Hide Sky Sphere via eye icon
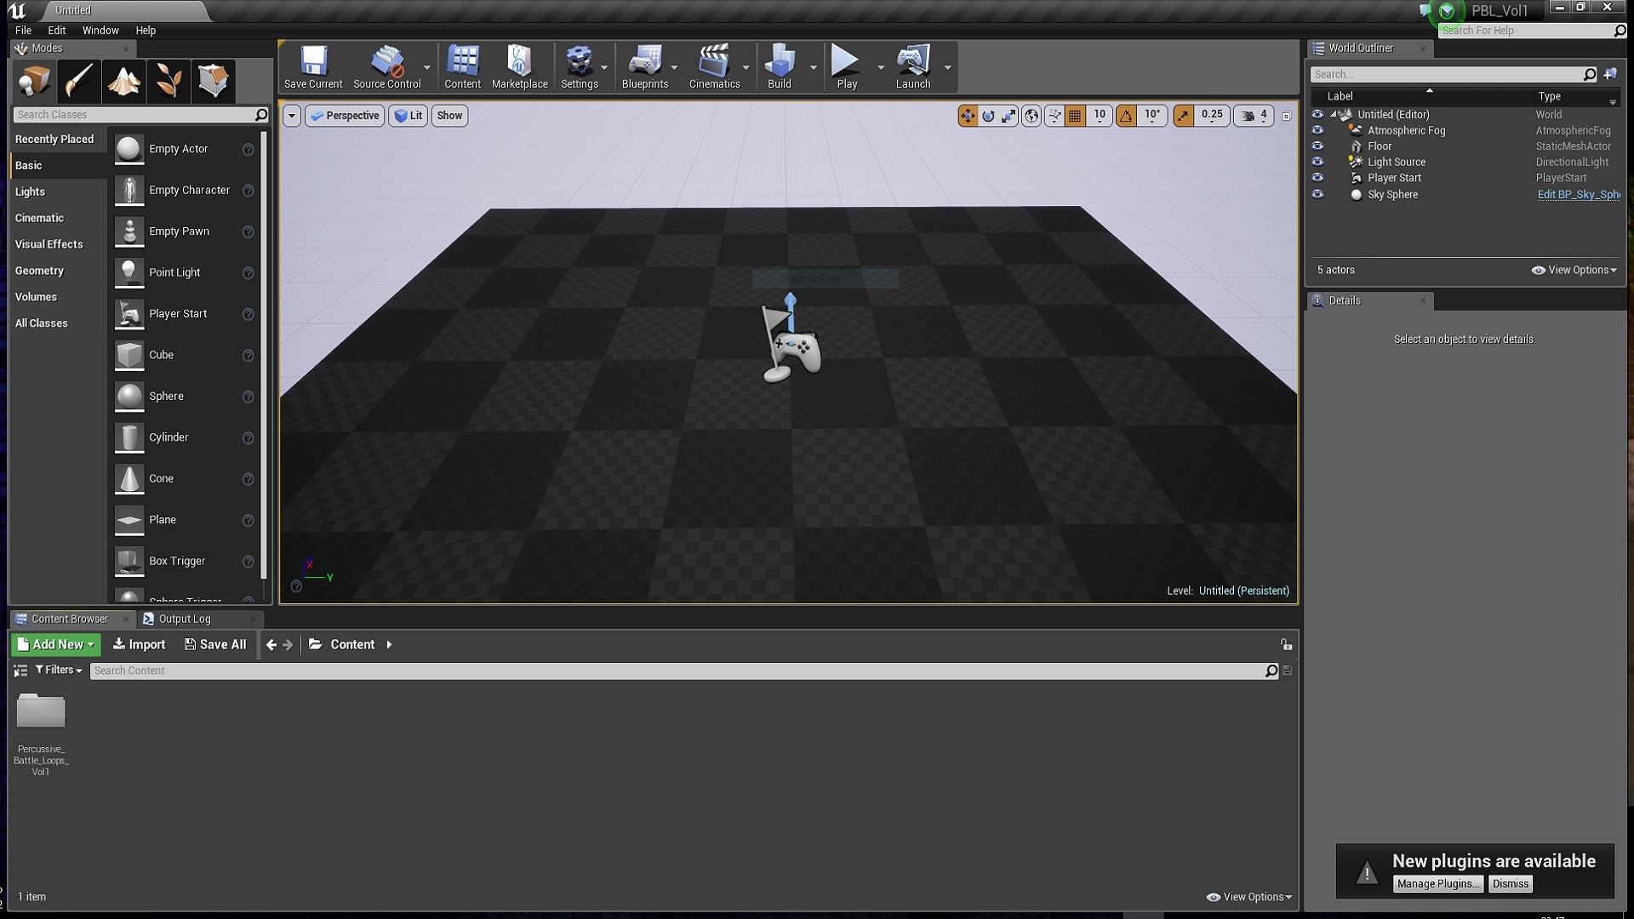This screenshot has width=1634, height=919. point(1317,194)
